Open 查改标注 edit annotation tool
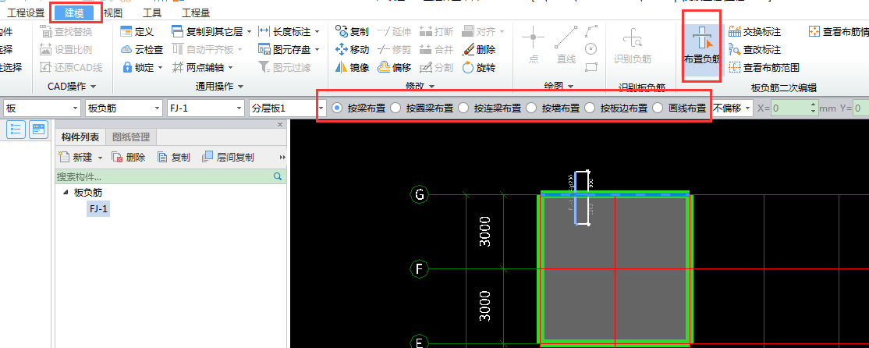This screenshot has width=869, height=348. 755,49
